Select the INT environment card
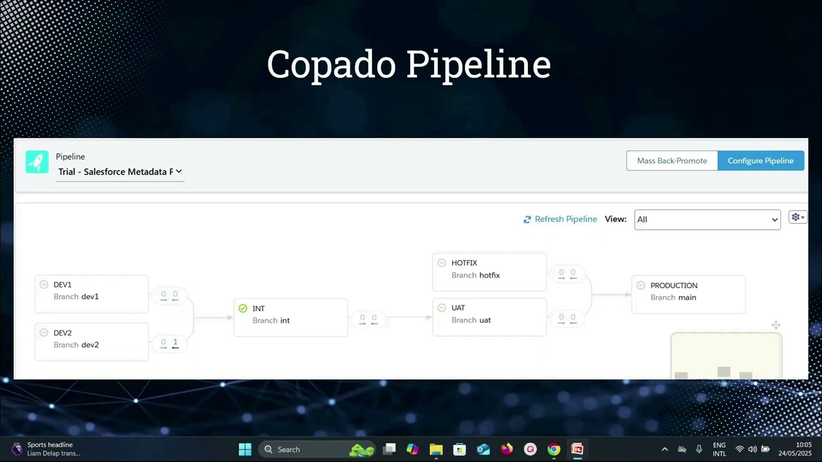Image resolution: width=822 pixels, height=462 pixels. pos(291,317)
